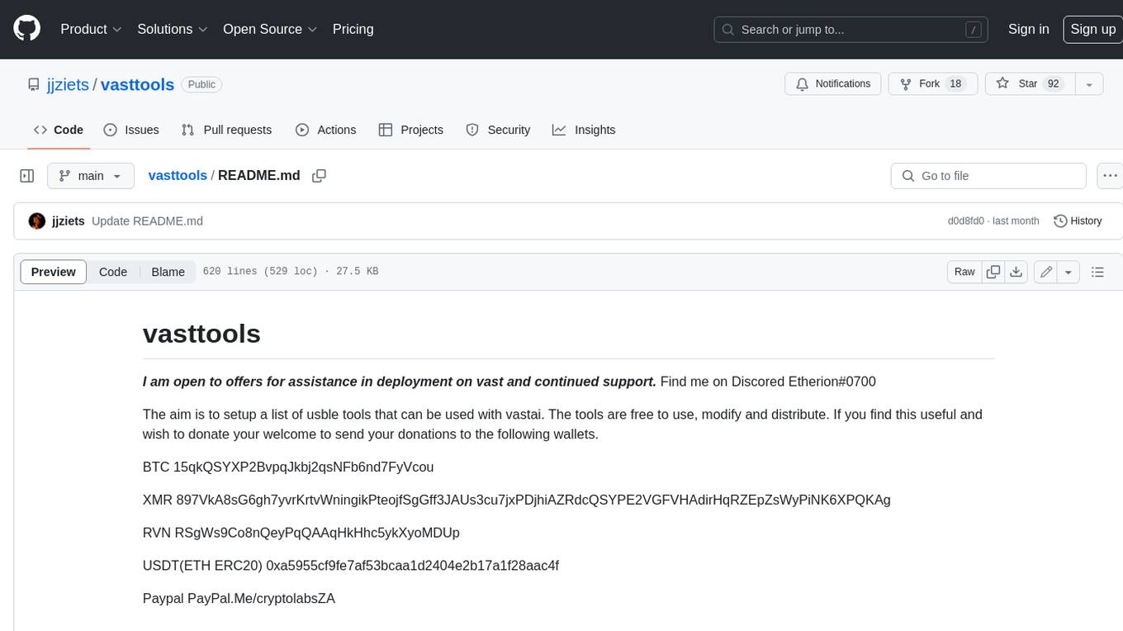
Task: Open Update README.md commit message
Action: (147, 221)
